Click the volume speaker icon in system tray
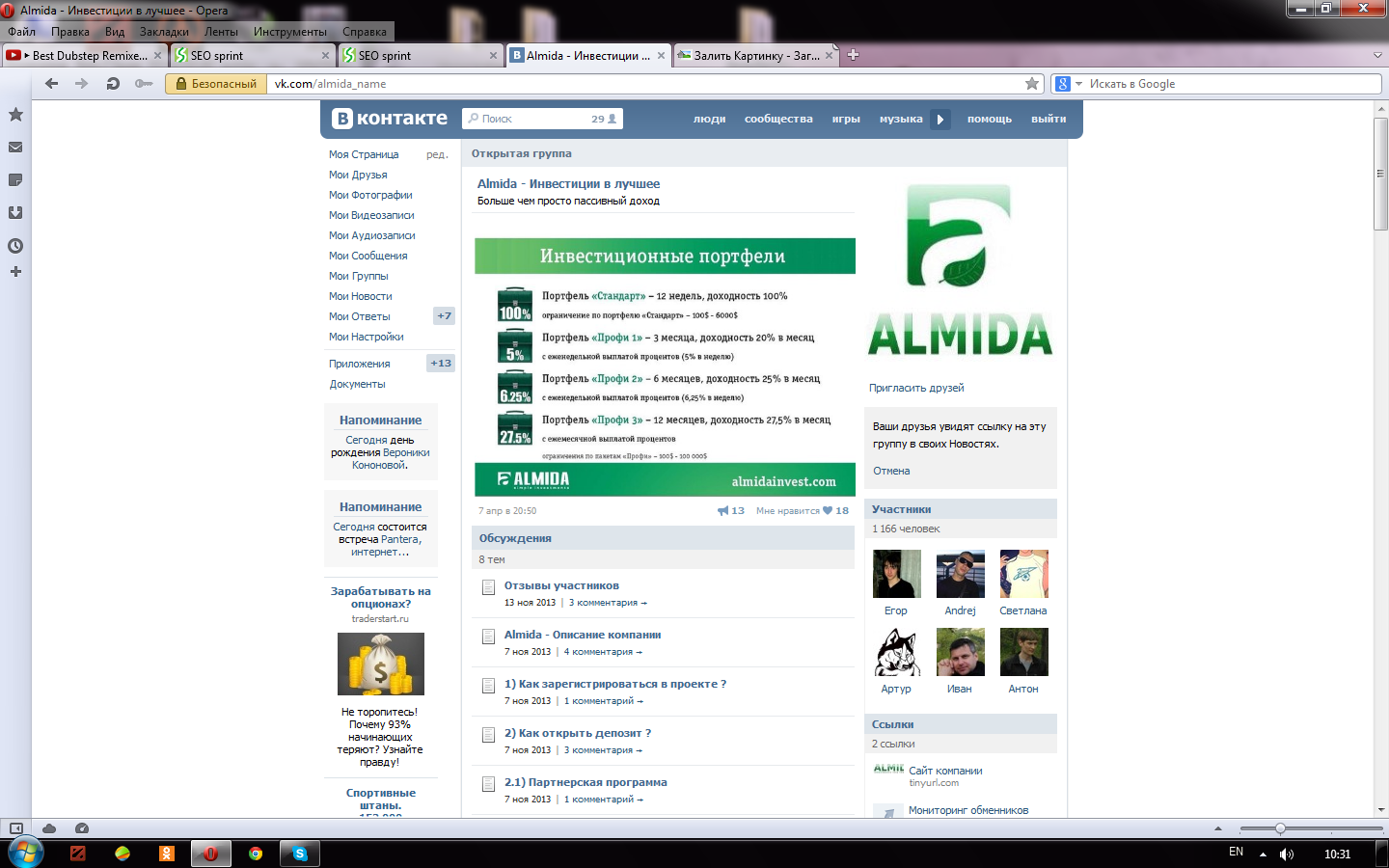The height and width of the screenshot is (868, 1389). click(x=1287, y=854)
